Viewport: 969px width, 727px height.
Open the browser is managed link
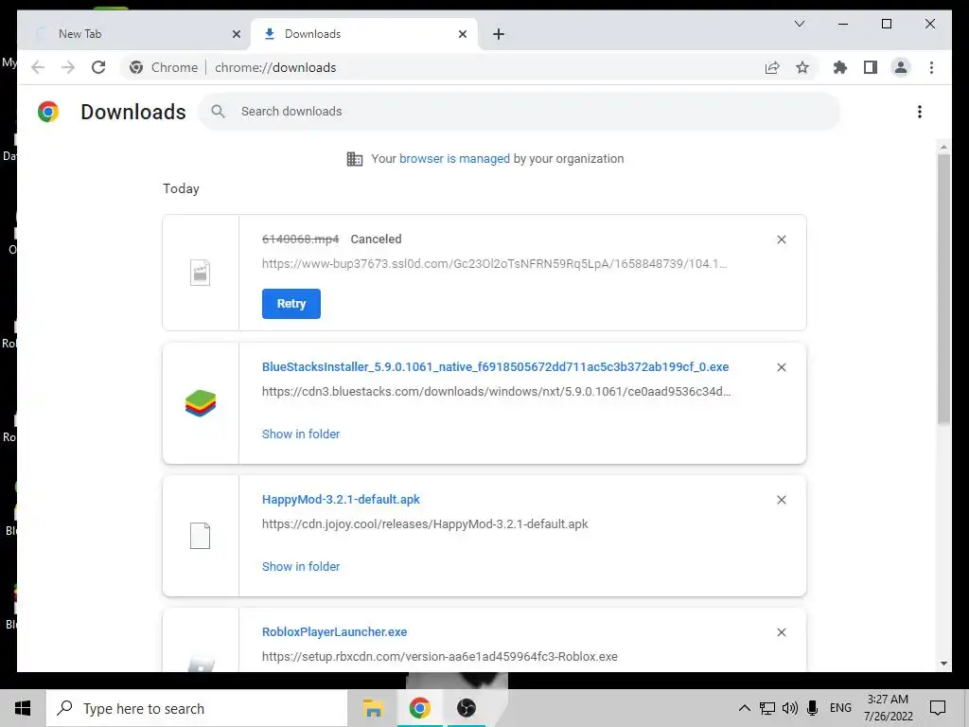click(x=454, y=159)
